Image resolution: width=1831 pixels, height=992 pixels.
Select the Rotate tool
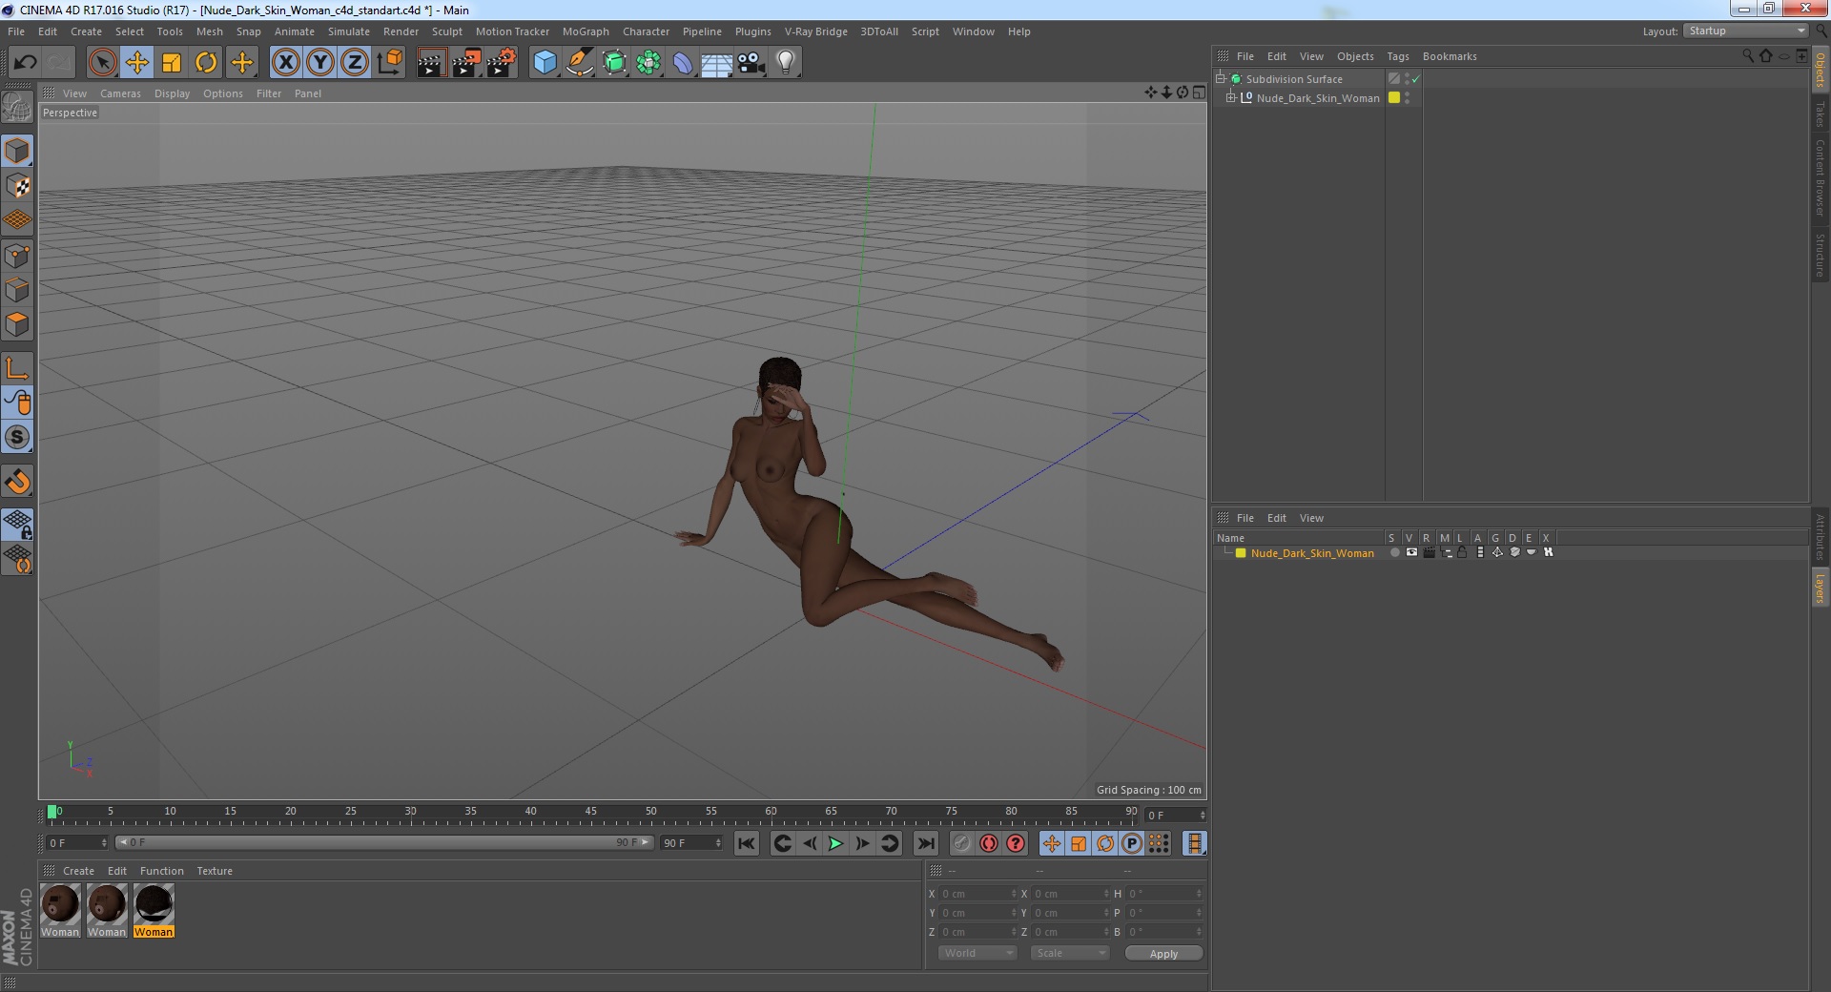[x=206, y=63]
